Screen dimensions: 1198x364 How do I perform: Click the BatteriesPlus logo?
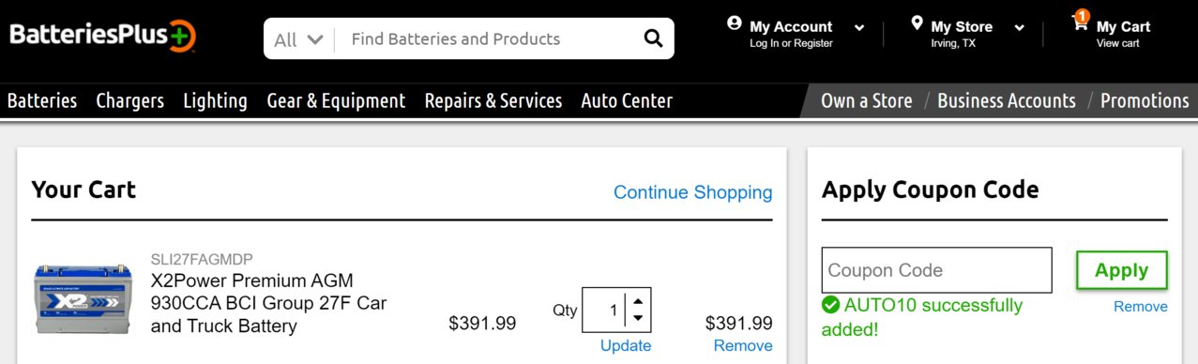coord(102,36)
